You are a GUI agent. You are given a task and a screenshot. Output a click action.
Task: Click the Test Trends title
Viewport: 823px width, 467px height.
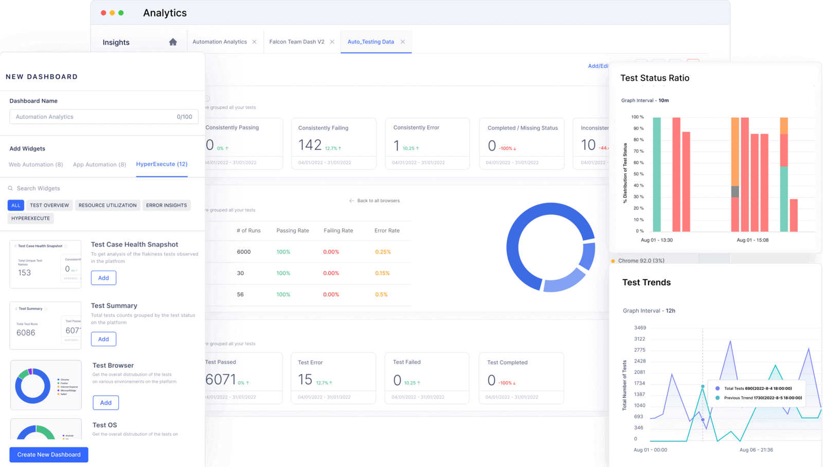click(x=647, y=283)
